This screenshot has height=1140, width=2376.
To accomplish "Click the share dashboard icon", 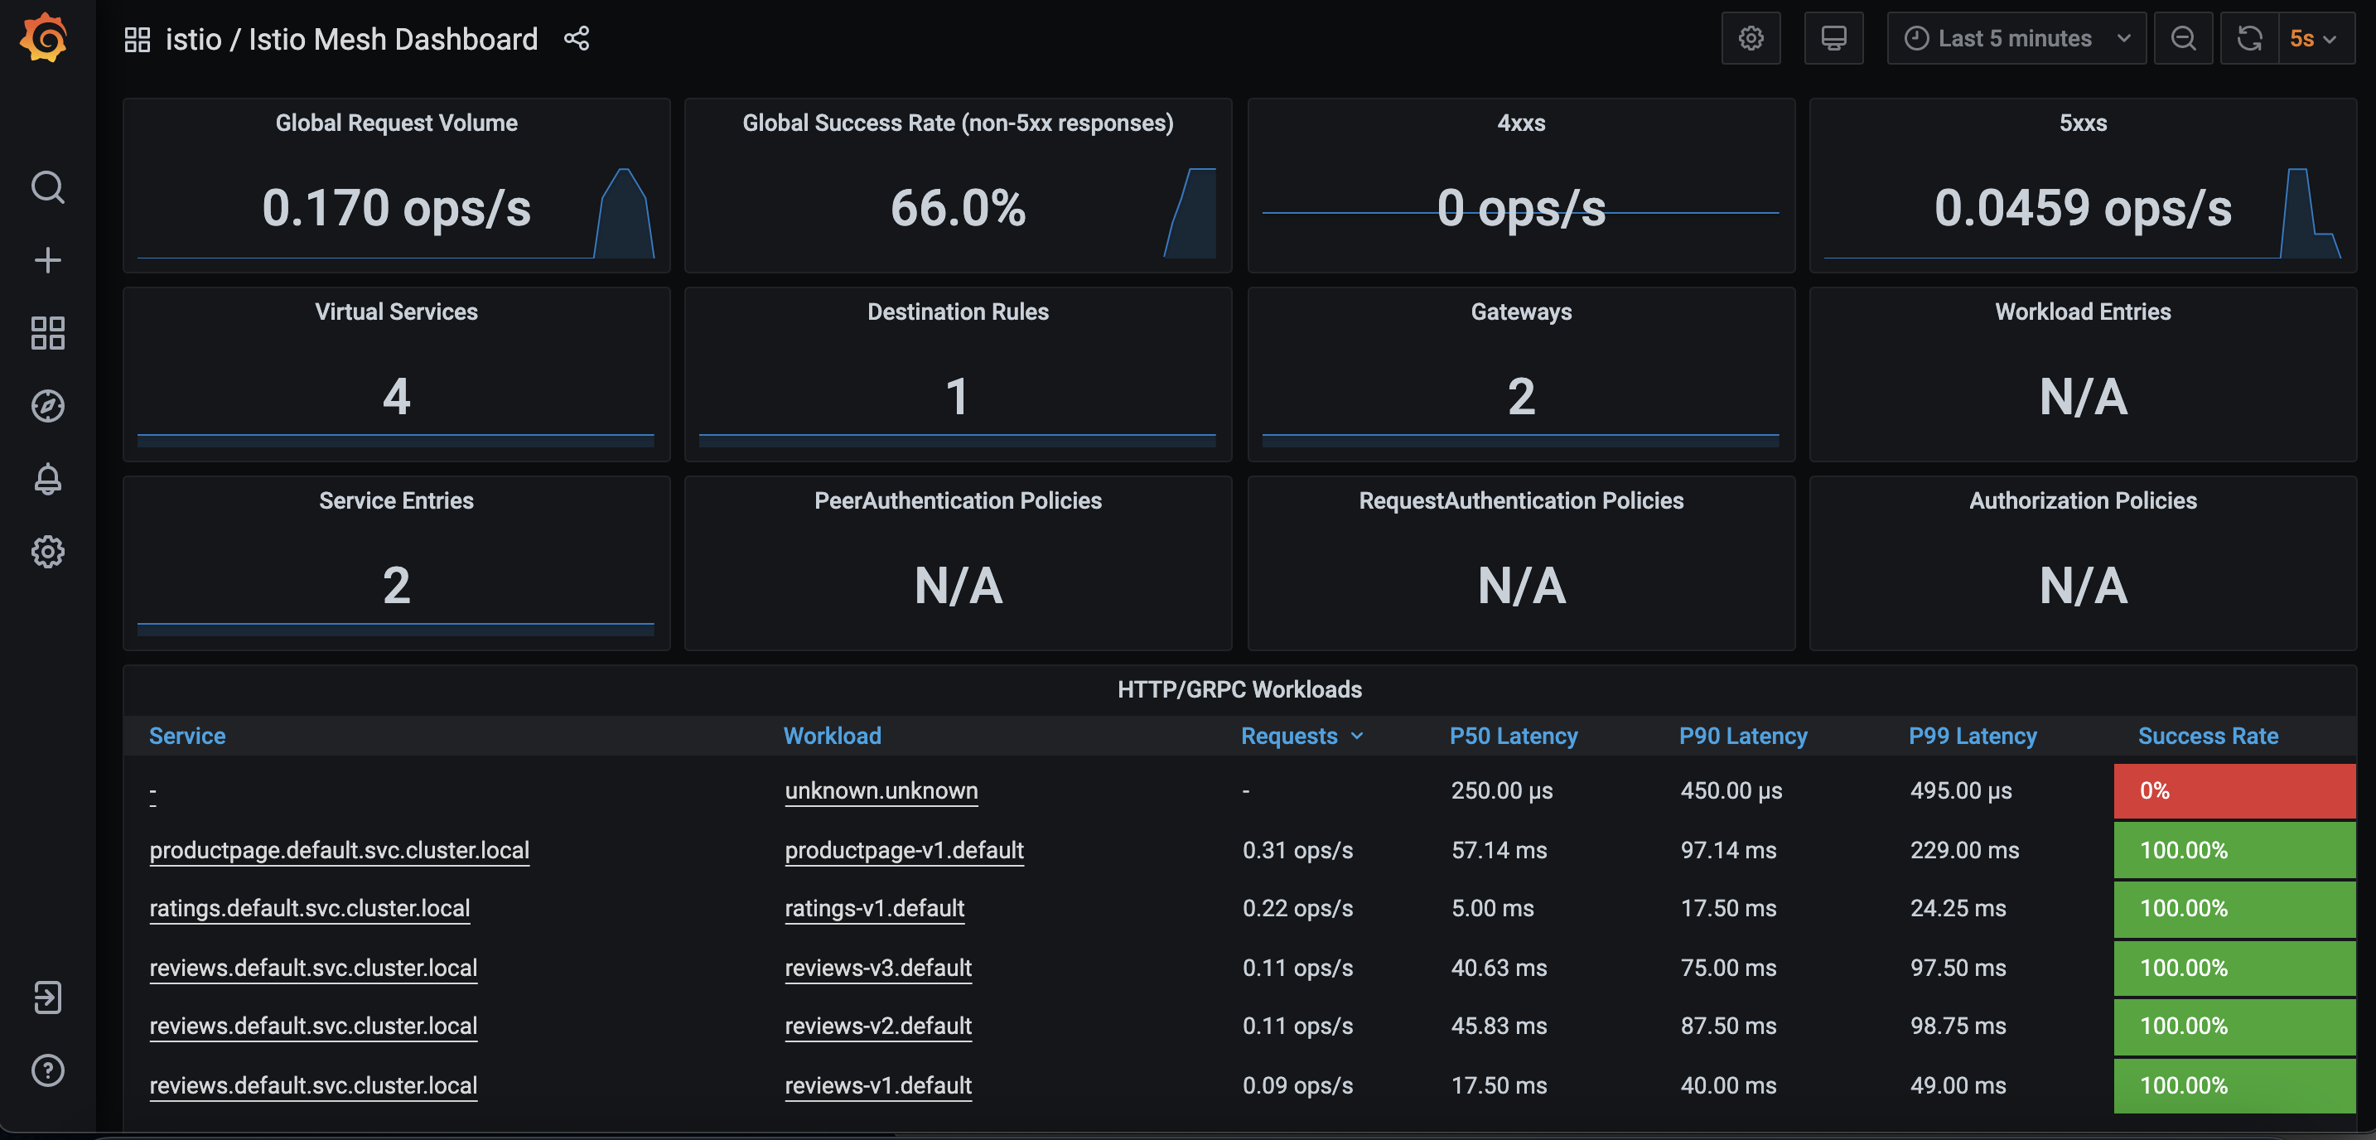I will (577, 39).
